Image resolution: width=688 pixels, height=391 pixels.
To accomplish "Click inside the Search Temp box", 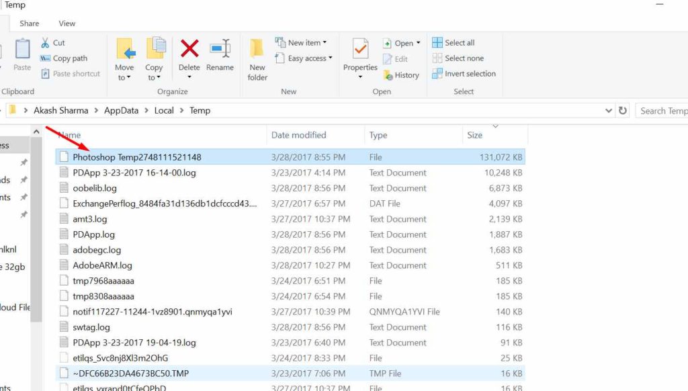I will click(662, 111).
